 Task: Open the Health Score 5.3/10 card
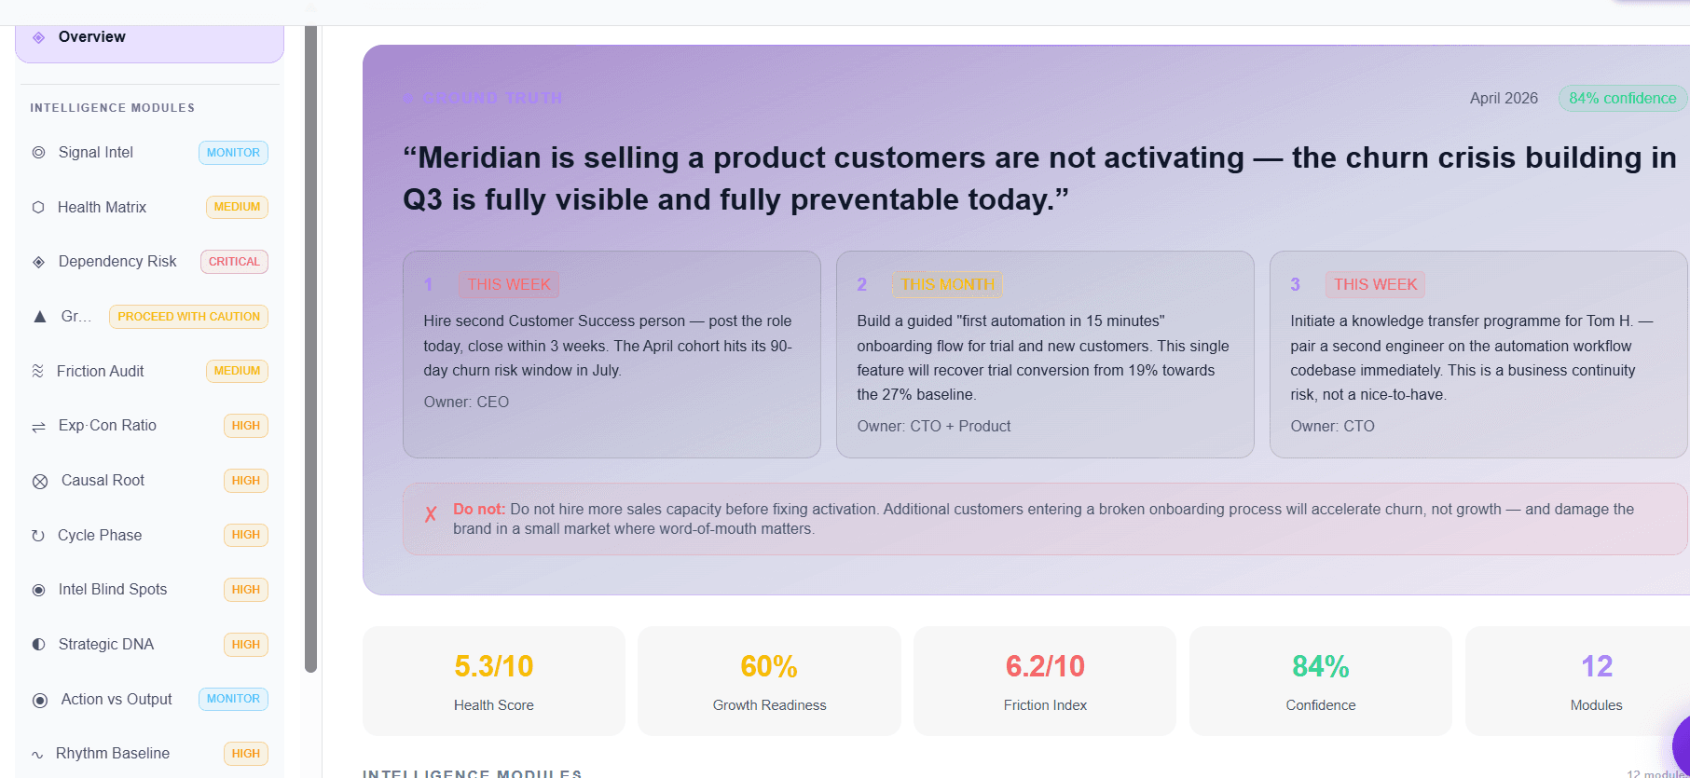point(494,681)
